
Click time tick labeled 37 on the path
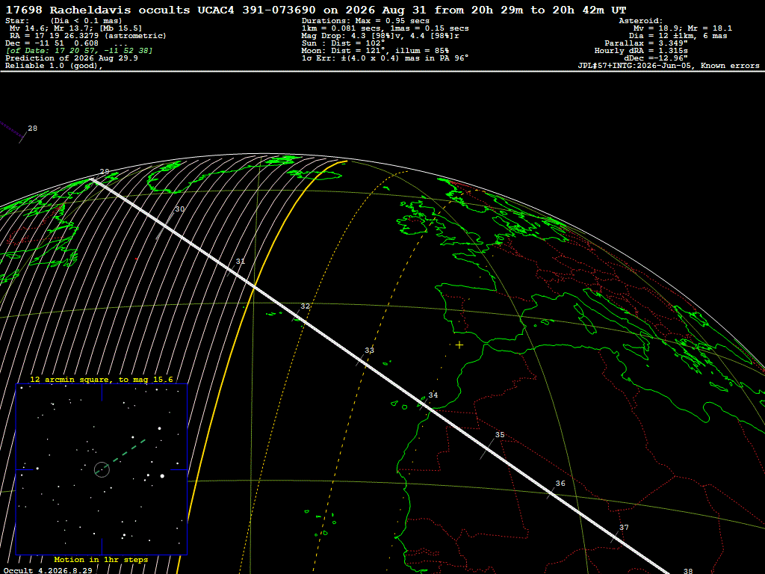tap(624, 528)
